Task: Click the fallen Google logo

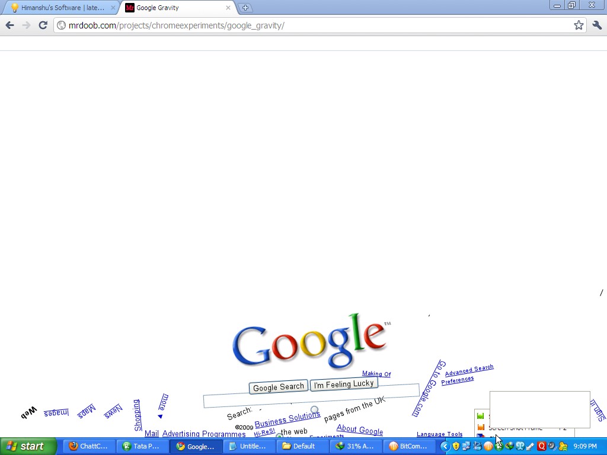Action: 311,342
